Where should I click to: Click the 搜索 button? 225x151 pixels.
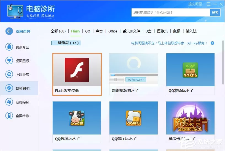point(215,13)
